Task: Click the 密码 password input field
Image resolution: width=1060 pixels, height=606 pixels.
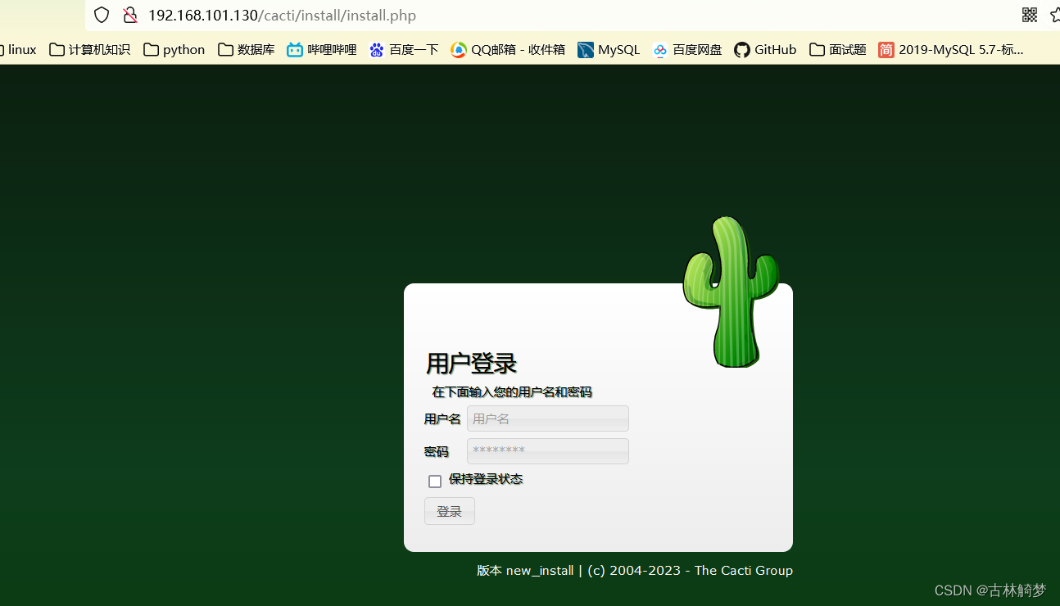Action: (x=547, y=451)
